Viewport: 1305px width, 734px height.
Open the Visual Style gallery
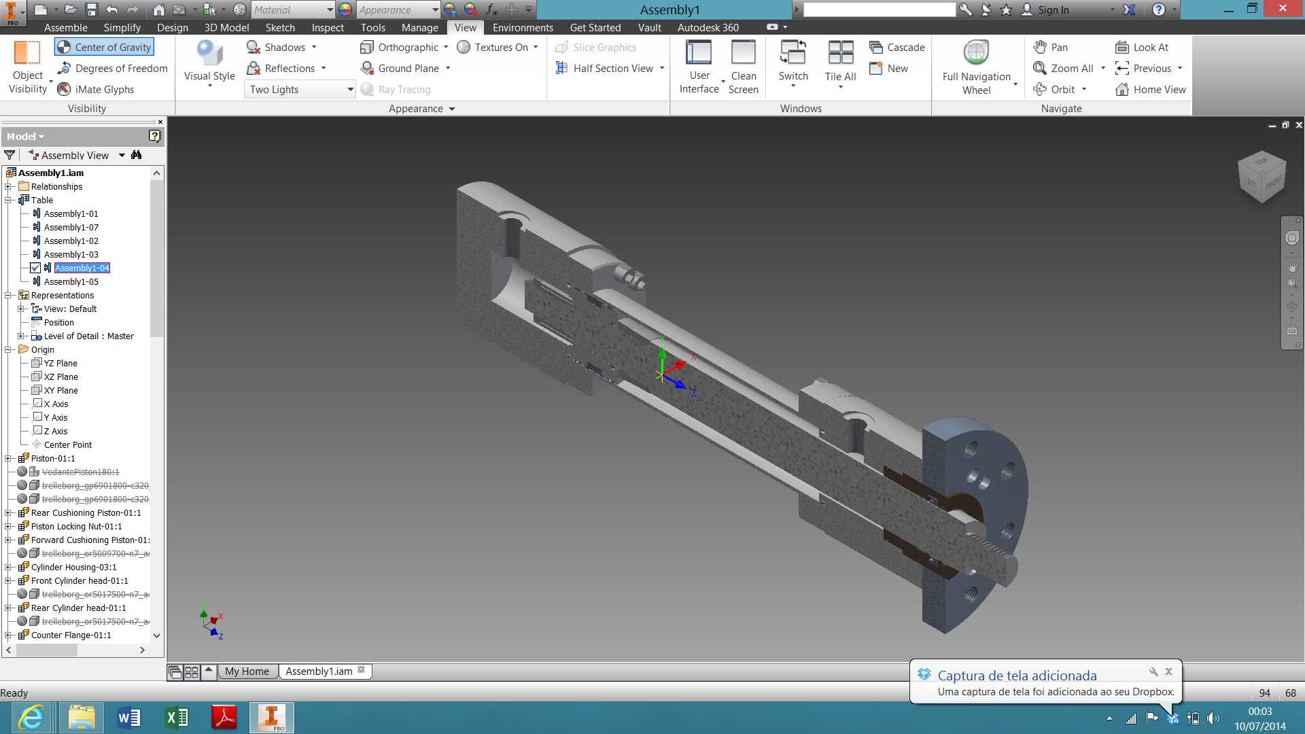coord(209,63)
